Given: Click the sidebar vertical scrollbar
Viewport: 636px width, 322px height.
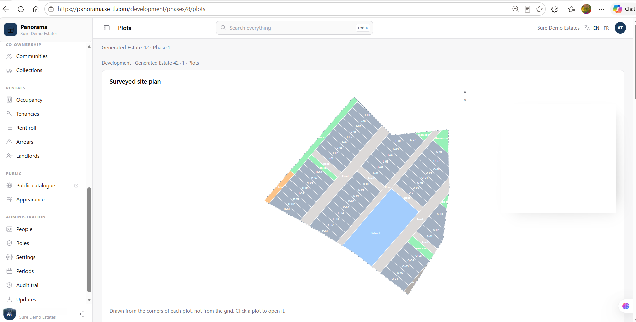Looking at the screenshot, I should point(89,240).
